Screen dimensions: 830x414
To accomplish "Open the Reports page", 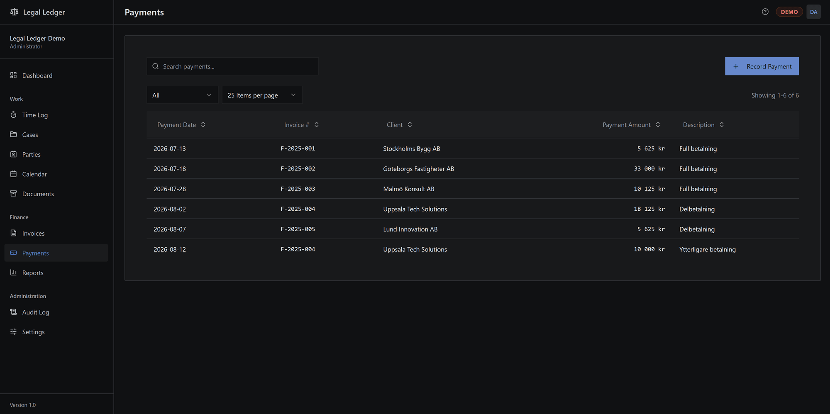I will tap(56, 273).
